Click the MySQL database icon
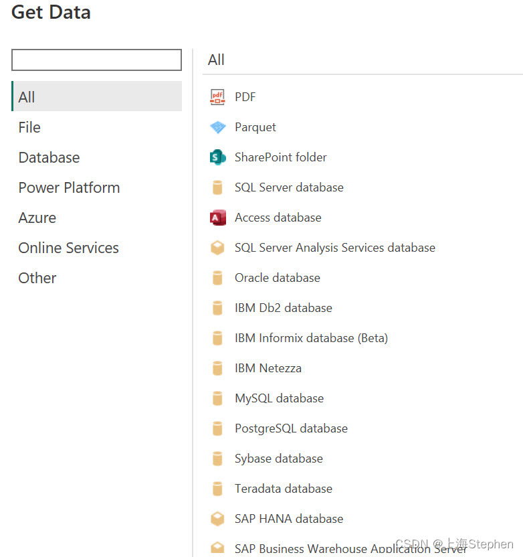523x557 pixels. coord(217,398)
